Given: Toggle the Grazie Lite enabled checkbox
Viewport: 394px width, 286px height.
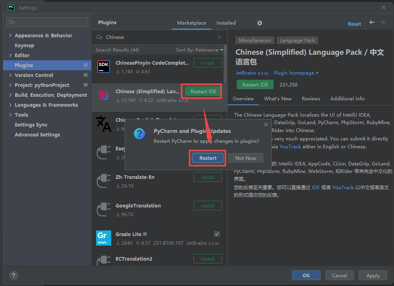Looking at the screenshot, I should pos(217,234).
